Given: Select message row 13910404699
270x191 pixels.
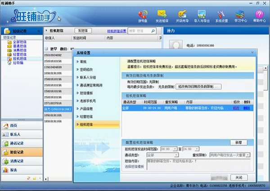Looking at the screenshot, I should (58, 67).
